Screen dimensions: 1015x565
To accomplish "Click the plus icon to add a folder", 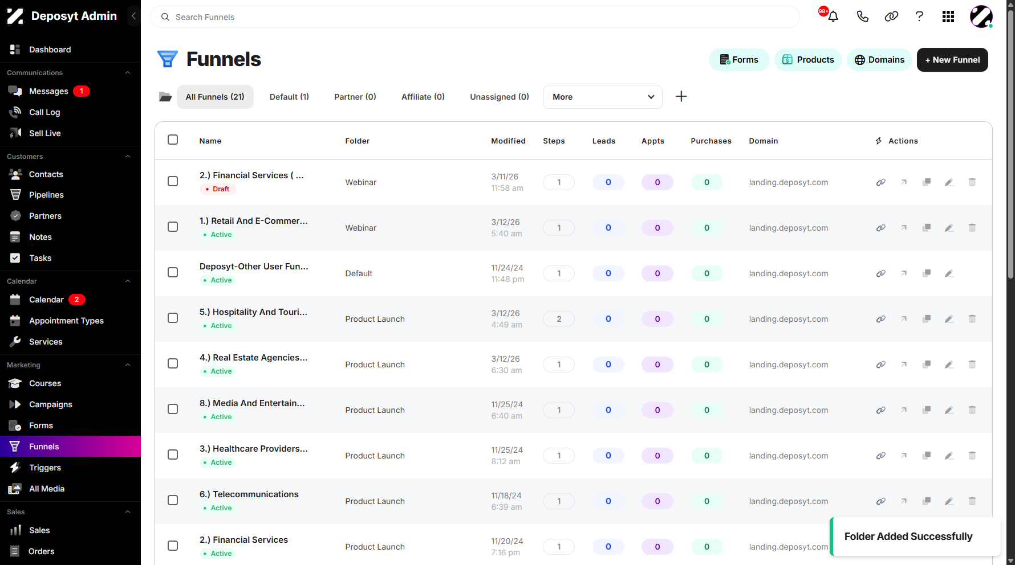I will coord(681,96).
